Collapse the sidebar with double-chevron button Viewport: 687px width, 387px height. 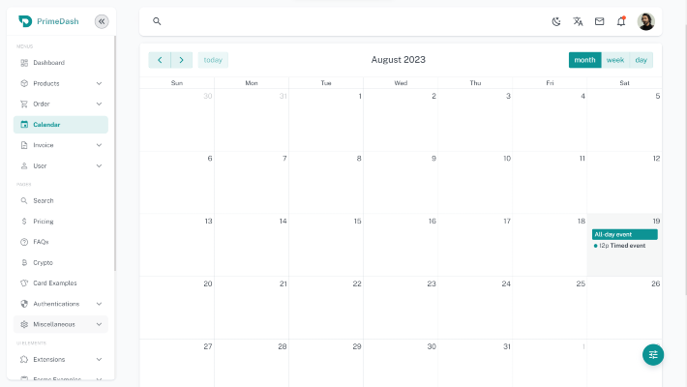pos(102,21)
